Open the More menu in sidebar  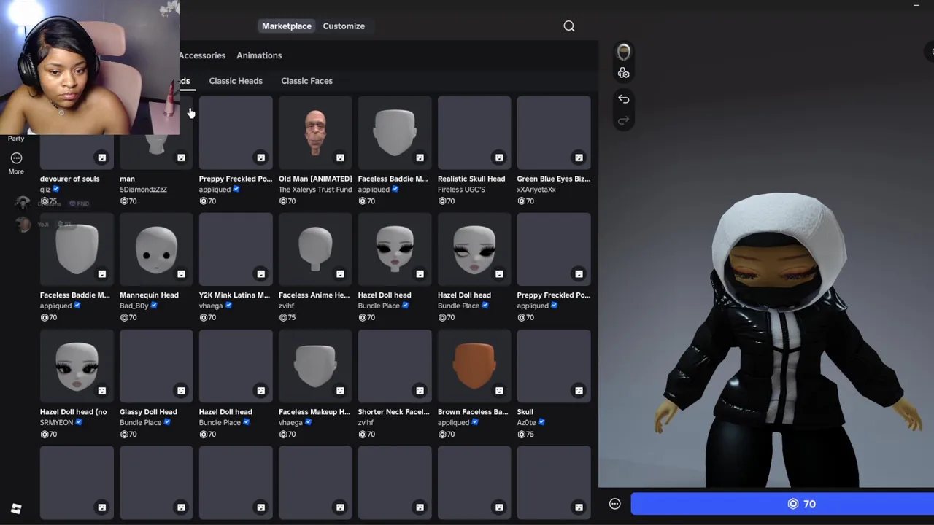pos(16,163)
